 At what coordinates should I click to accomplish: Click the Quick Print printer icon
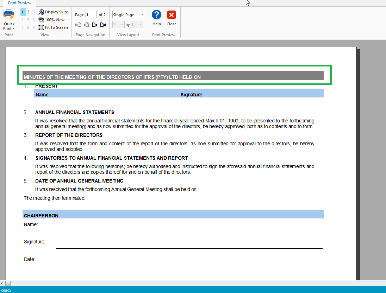point(9,15)
